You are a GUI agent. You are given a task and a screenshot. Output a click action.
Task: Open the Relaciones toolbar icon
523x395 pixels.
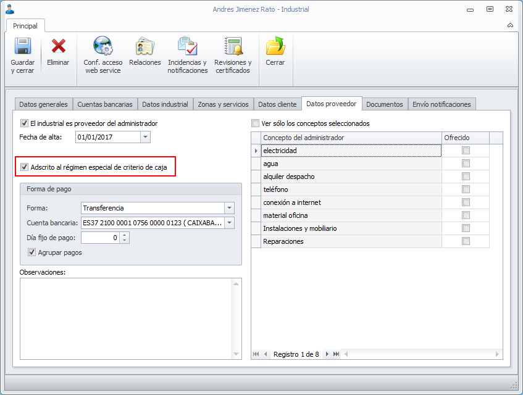pyautogui.click(x=145, y=48)
